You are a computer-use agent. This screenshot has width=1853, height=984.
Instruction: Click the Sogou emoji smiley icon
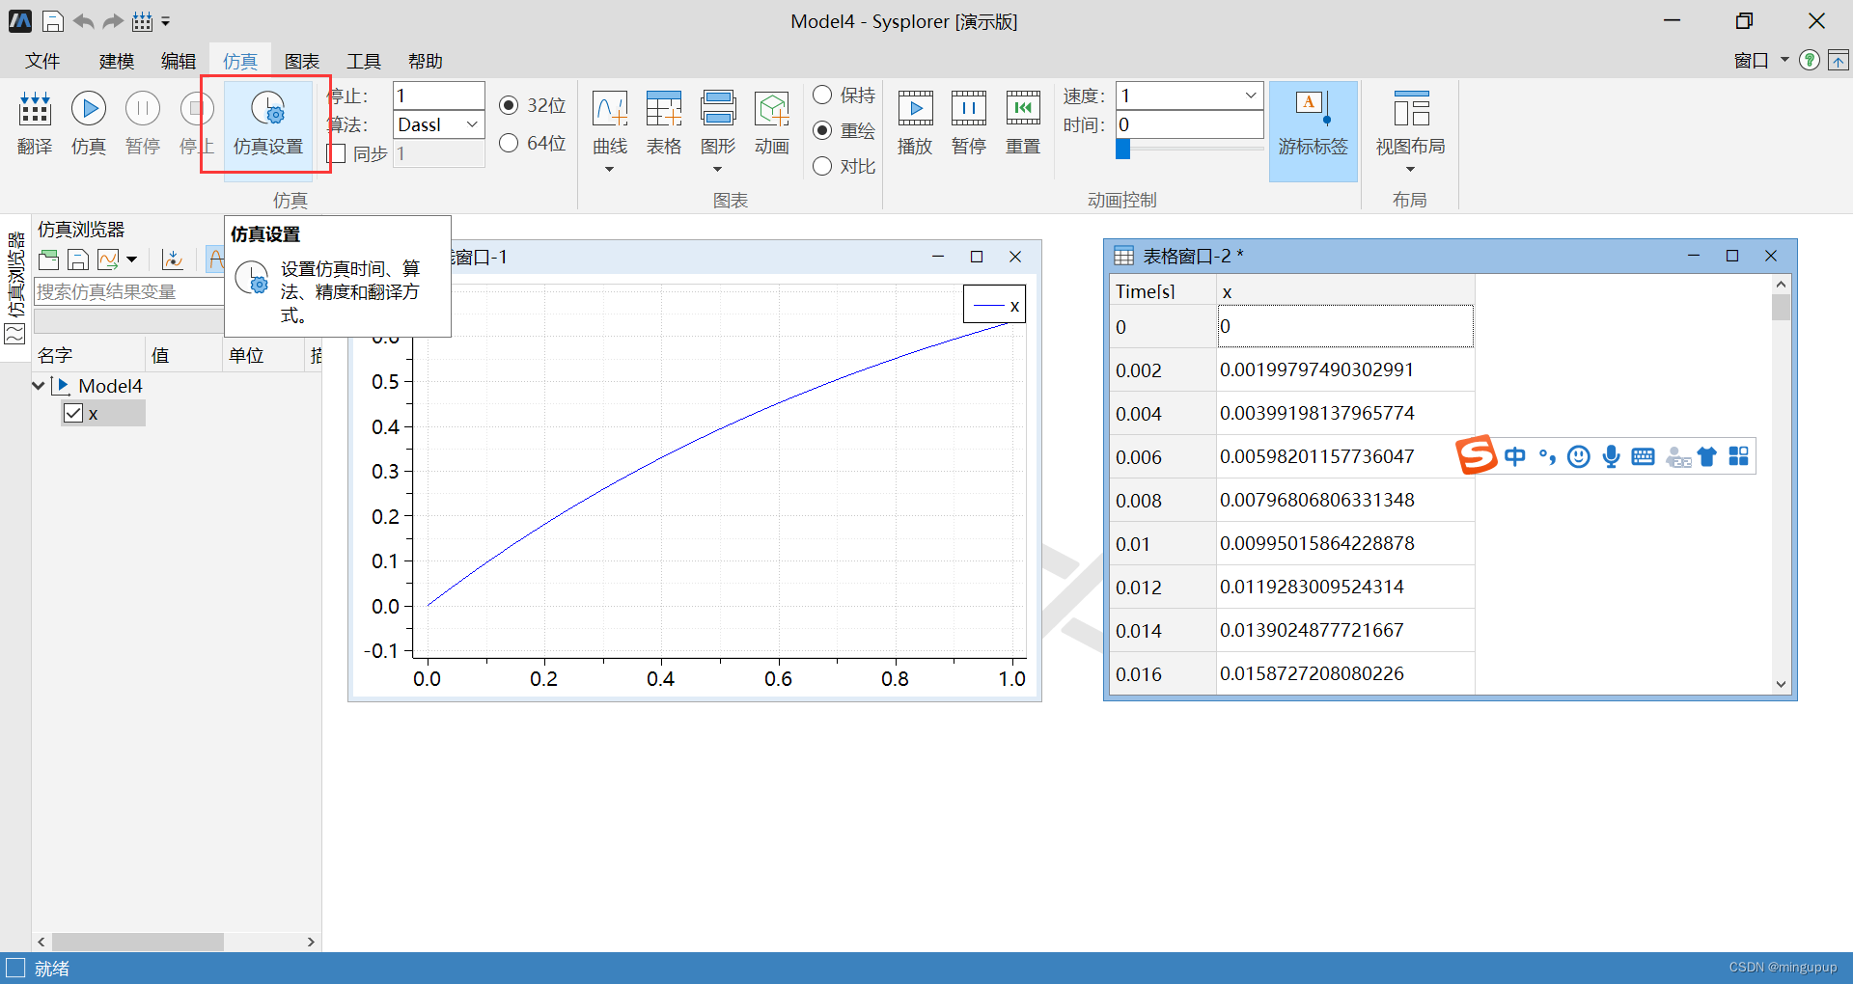coord(1579,456)
